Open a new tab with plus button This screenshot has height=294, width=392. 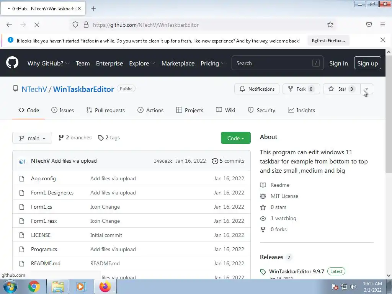tap(93, 9)
